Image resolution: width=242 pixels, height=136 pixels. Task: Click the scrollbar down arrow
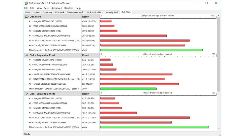coord(219,129)
